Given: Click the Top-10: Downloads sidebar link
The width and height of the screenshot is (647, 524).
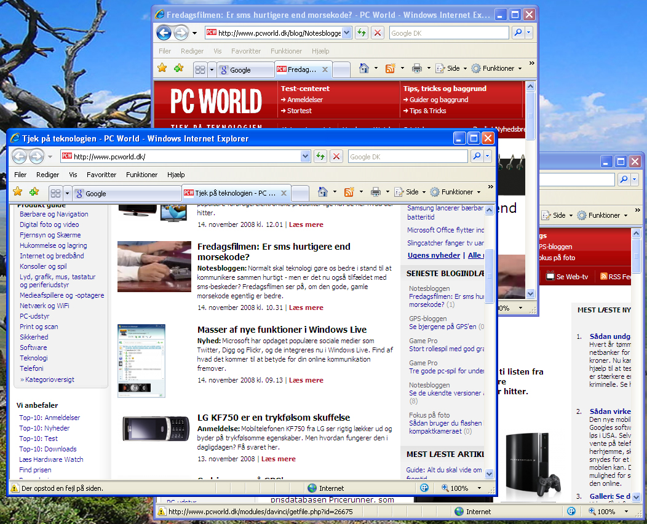Looking at the screenshot, I should 47,449.
